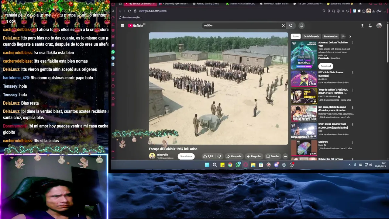Open a new browser tab

click(x=360, y=4)
